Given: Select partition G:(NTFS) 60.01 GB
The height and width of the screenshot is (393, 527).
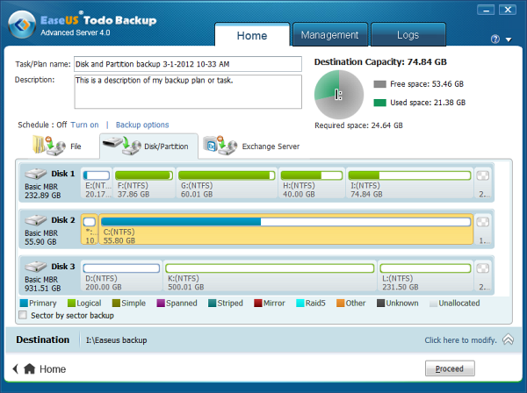Looking at the screenshot, I should tap(227, 183).
